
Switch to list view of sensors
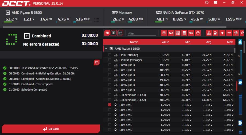click(x=107, y=33)
